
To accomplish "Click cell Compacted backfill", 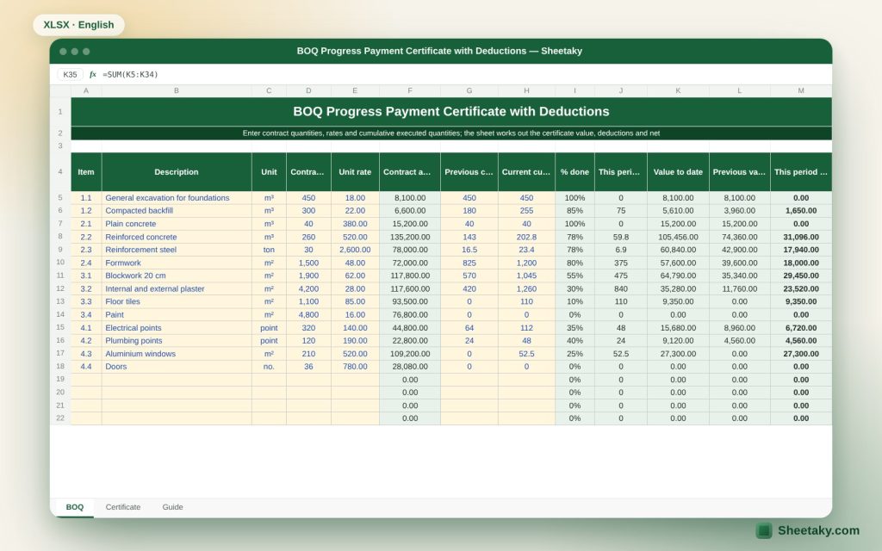I will pyautogui.click(x=177, y=211).
